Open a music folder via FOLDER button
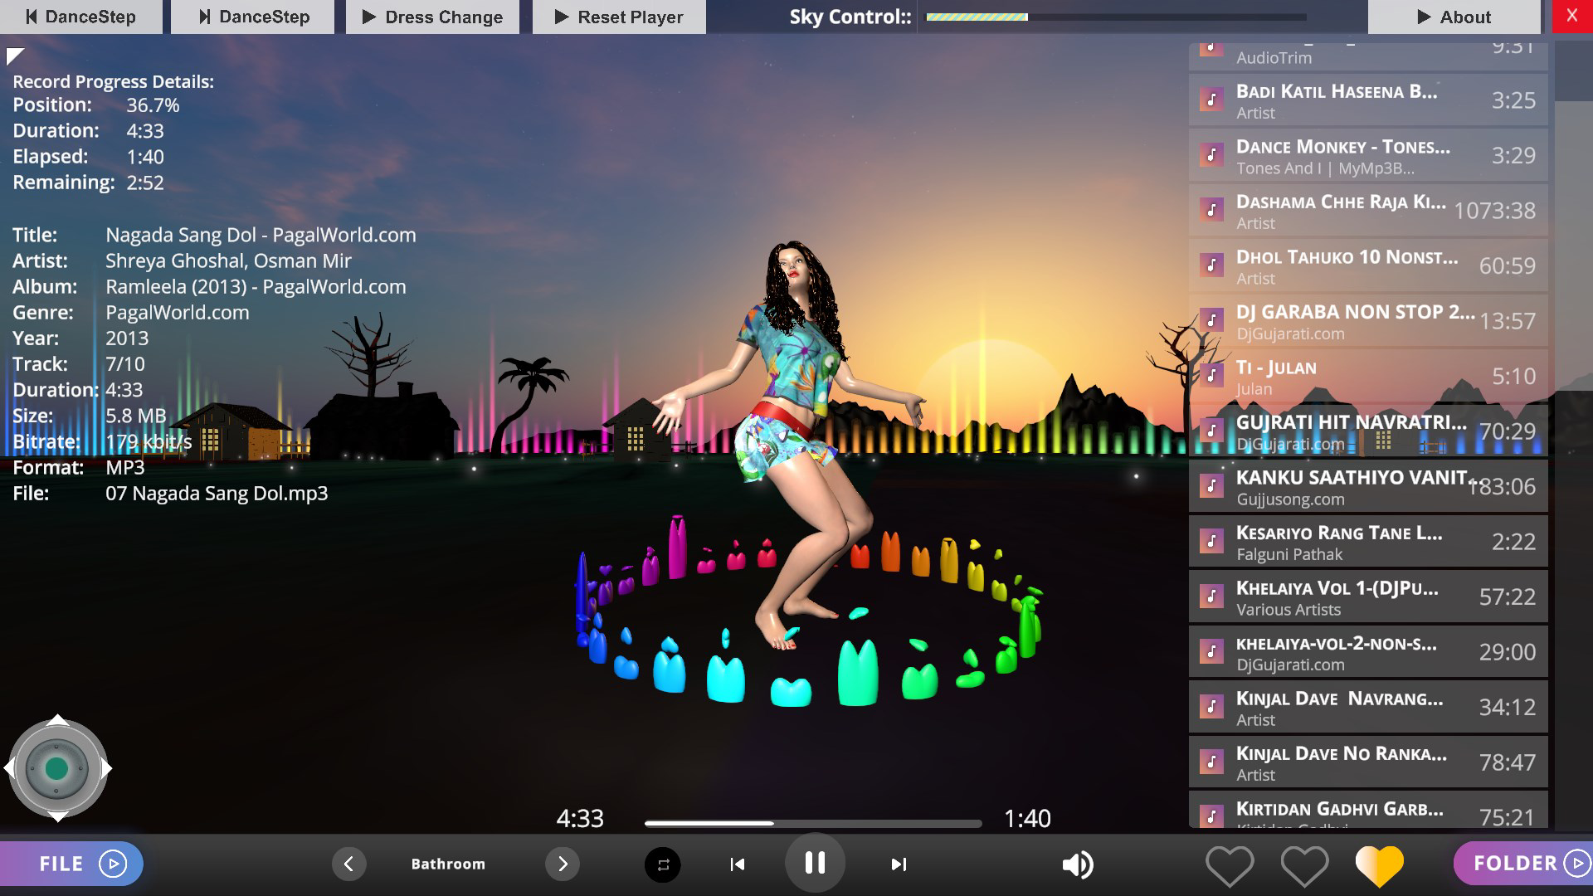 [x=1524, y=864]
